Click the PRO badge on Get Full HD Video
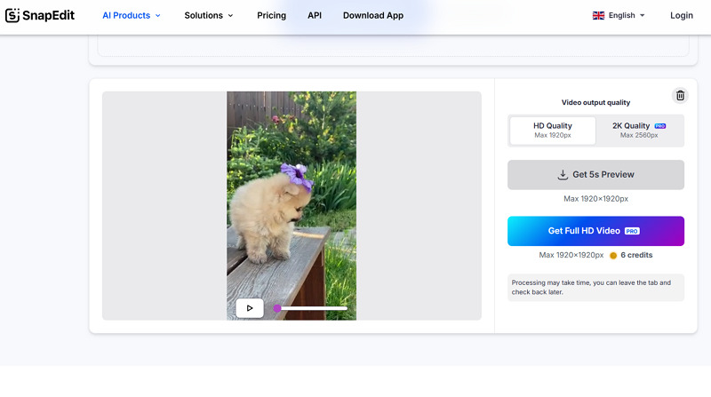711x397 pixels. [x=632, y=231]
